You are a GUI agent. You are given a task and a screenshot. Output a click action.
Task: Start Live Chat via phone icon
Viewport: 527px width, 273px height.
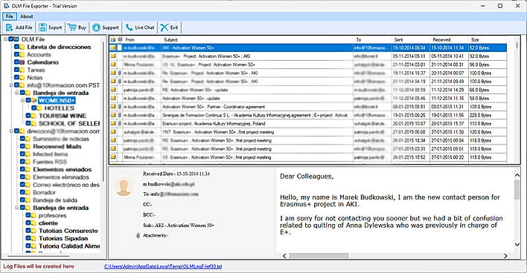(129, 27)
